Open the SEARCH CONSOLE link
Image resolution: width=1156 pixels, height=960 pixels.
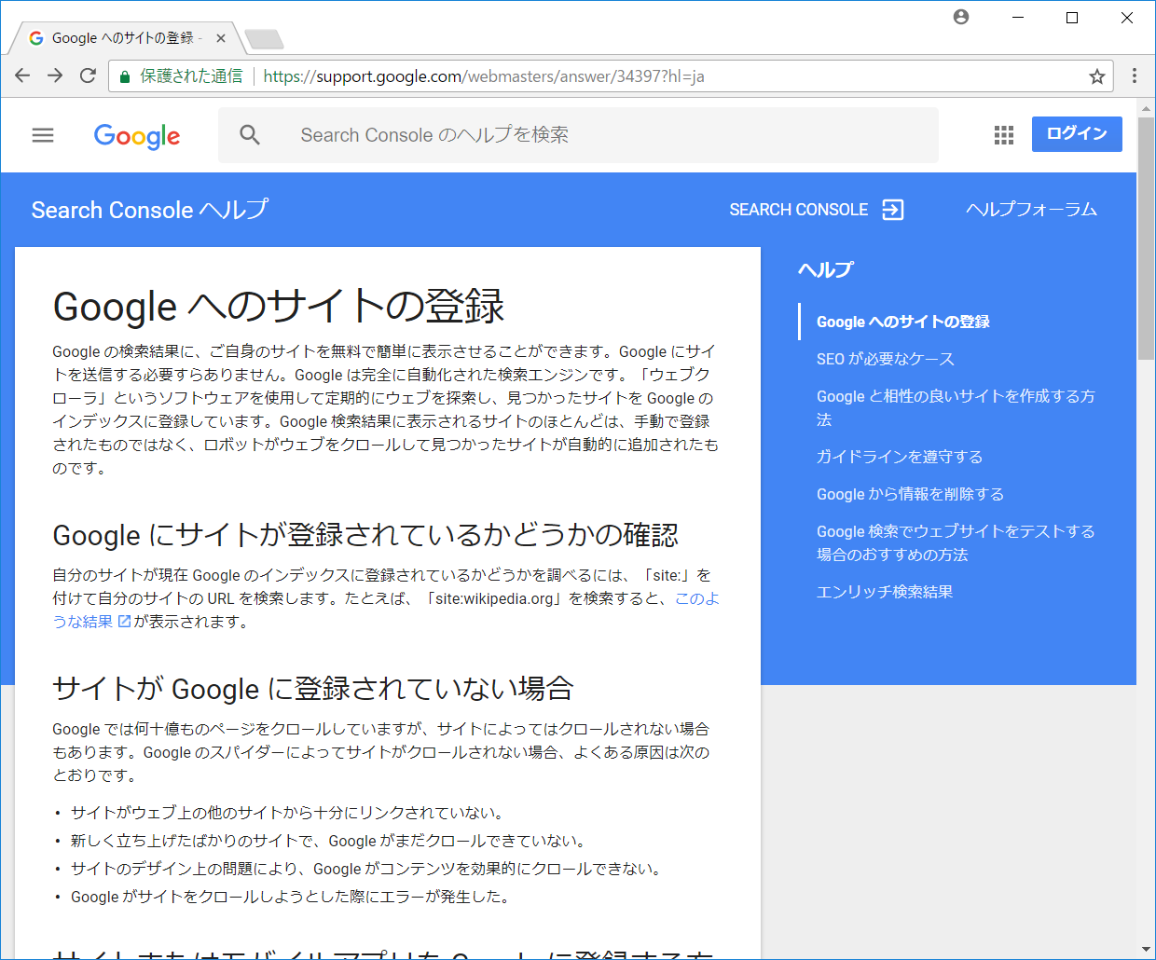point(817,210)
